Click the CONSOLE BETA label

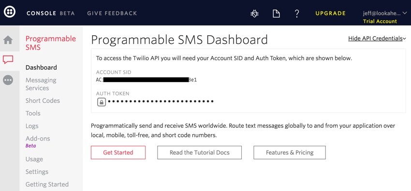(x=51, y=13)
